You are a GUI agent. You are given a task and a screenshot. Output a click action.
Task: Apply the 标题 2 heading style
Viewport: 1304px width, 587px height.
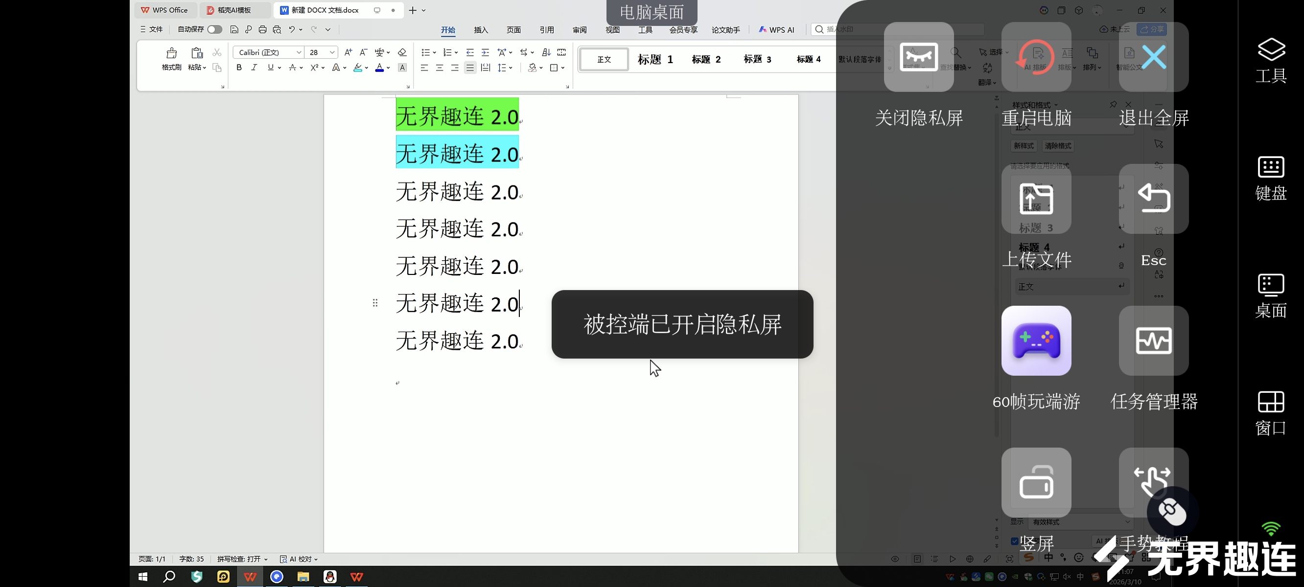pos(706,59)
